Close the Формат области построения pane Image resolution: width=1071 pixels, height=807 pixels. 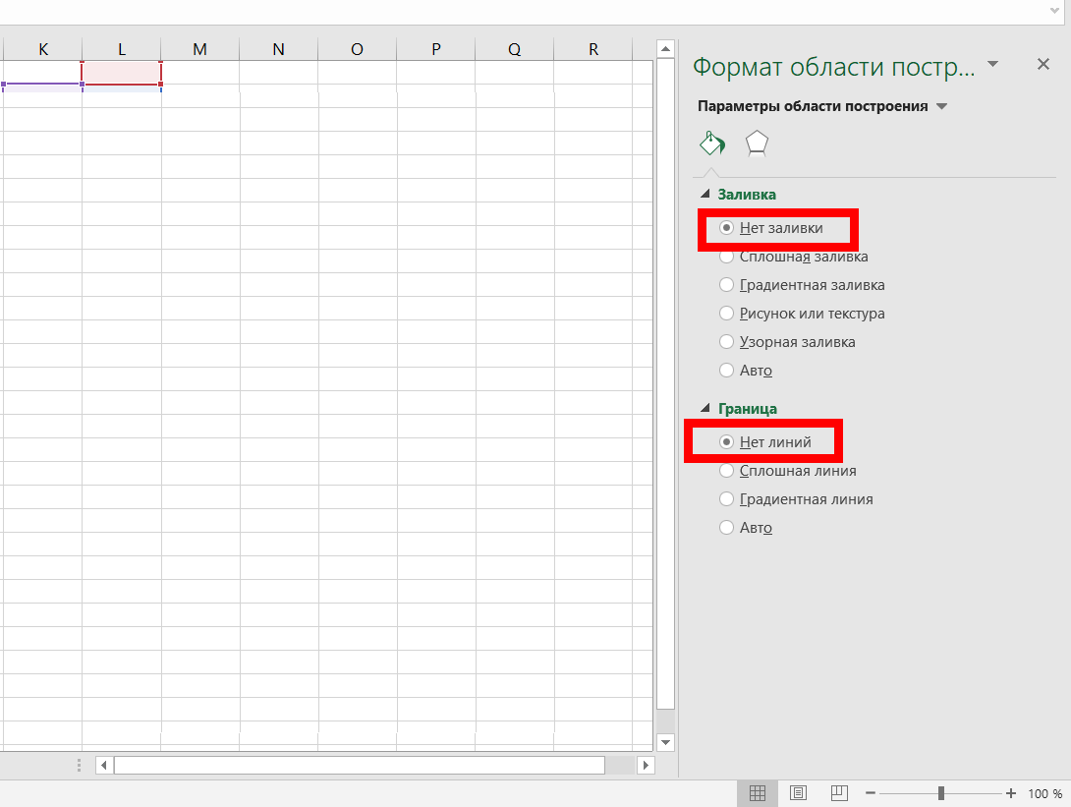coord(1043,64)
